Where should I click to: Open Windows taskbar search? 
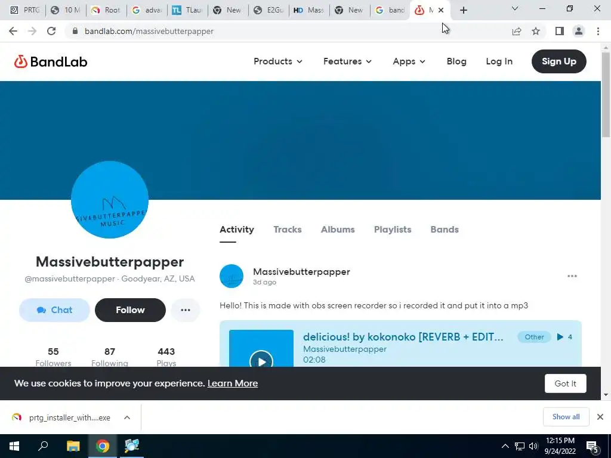(43, 446)
